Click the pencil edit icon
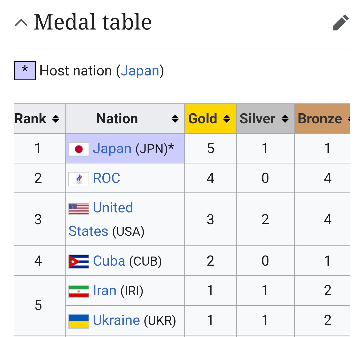The height and width of the screenshot is (337, 363). click(x=341, y=22)
